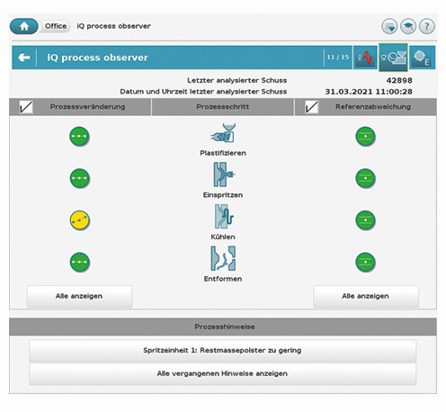Go to the home screen icon
The width and height of the screenshot is (446, 412).
point(24,26)
